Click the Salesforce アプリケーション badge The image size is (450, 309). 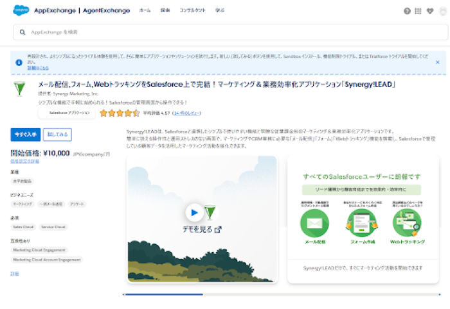point(66,113)
